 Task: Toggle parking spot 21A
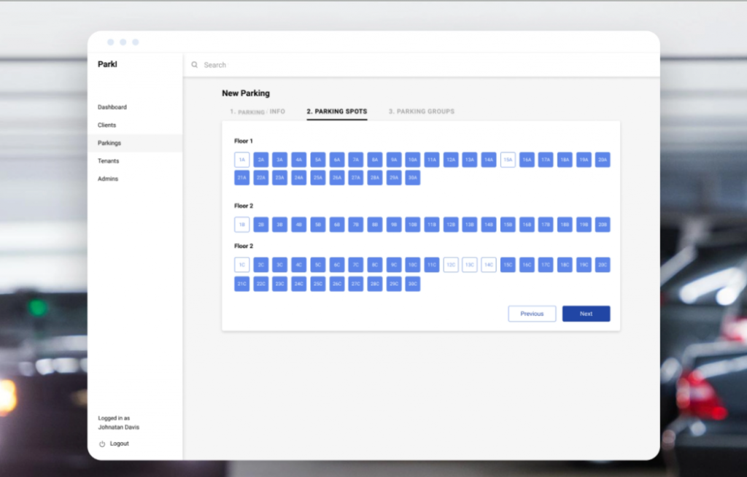coord(242,178)
